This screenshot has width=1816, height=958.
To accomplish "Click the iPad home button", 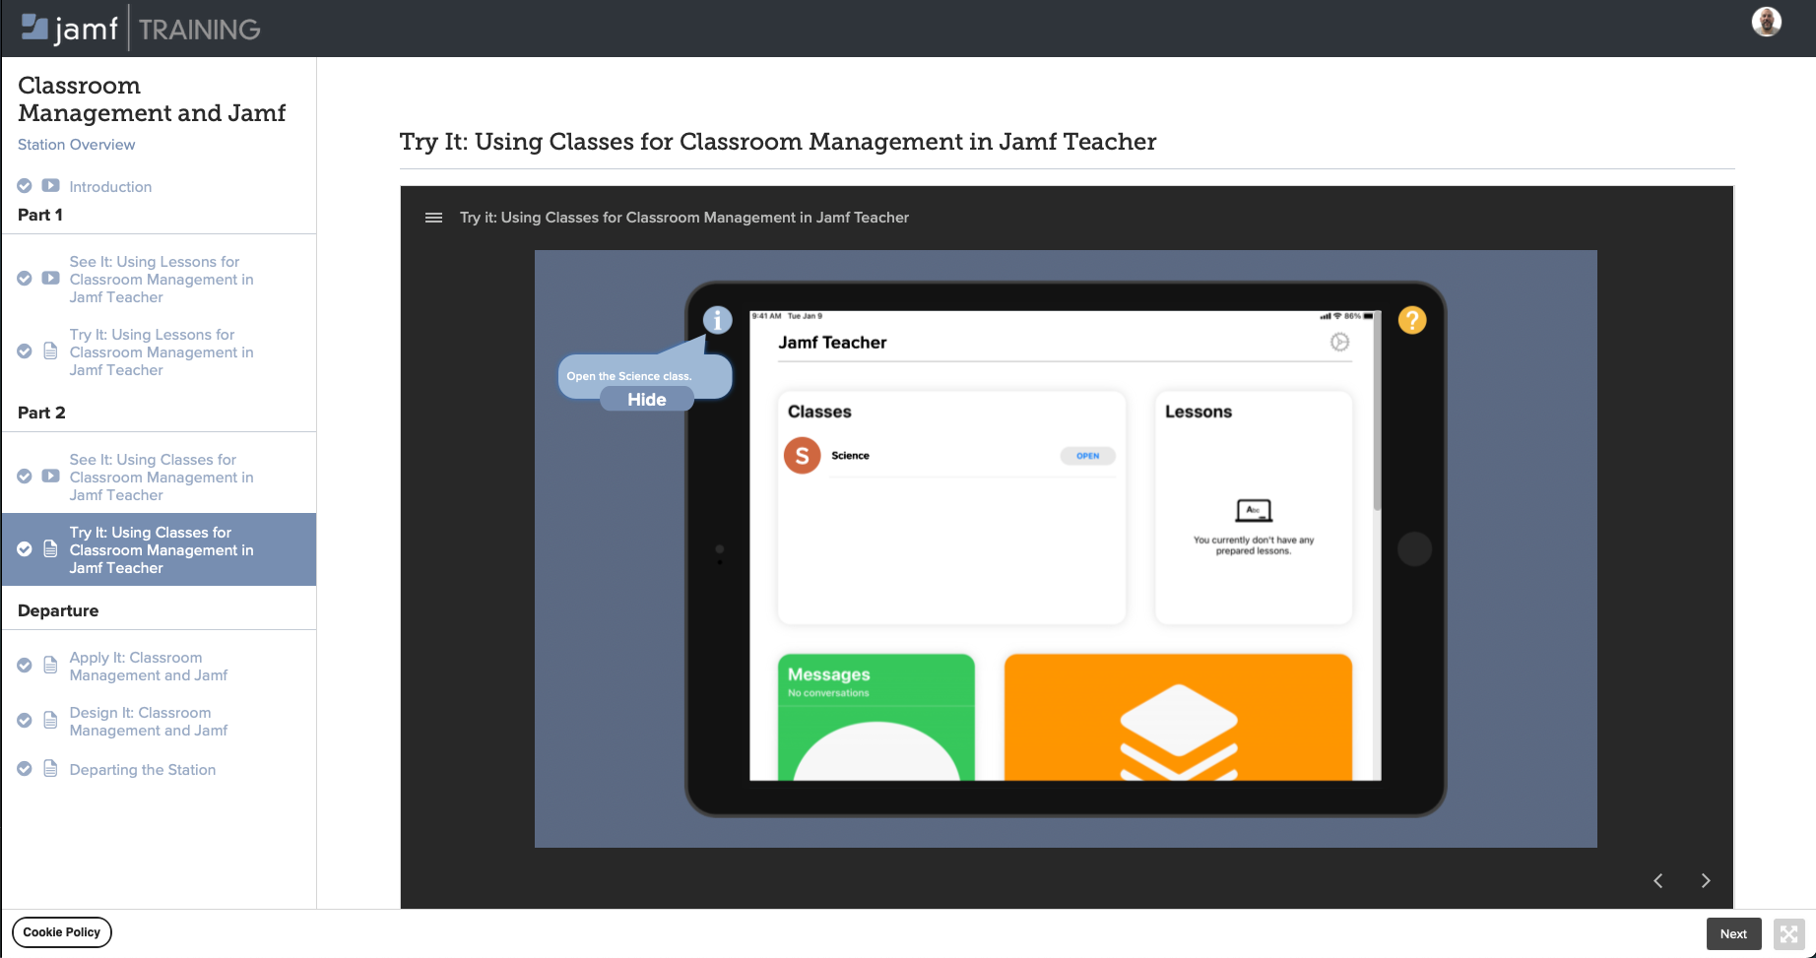I will click(1414, 548).
